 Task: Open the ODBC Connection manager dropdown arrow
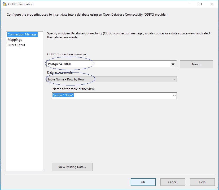point(173,64)
